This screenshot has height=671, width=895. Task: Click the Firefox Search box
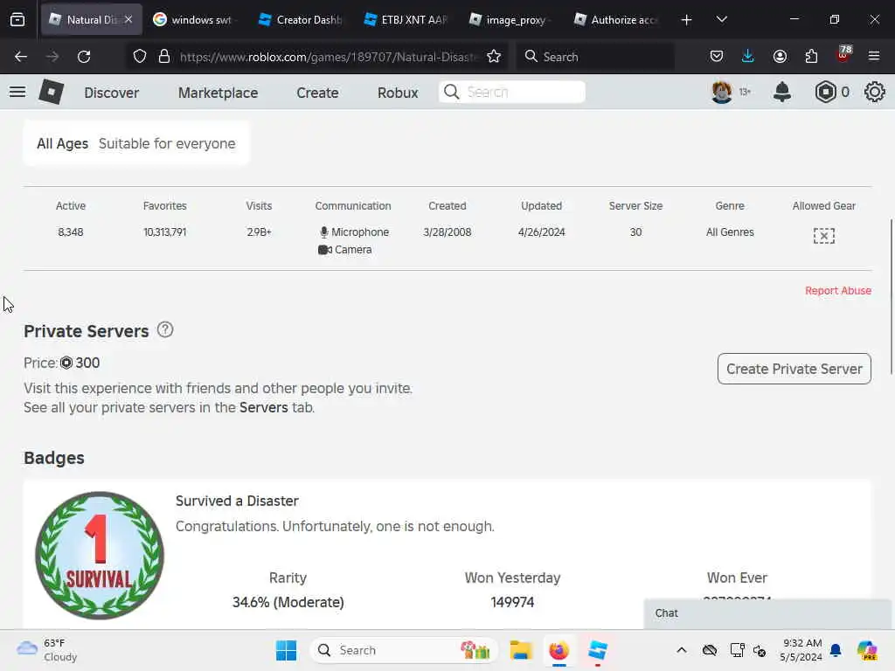tap(595, 57)
